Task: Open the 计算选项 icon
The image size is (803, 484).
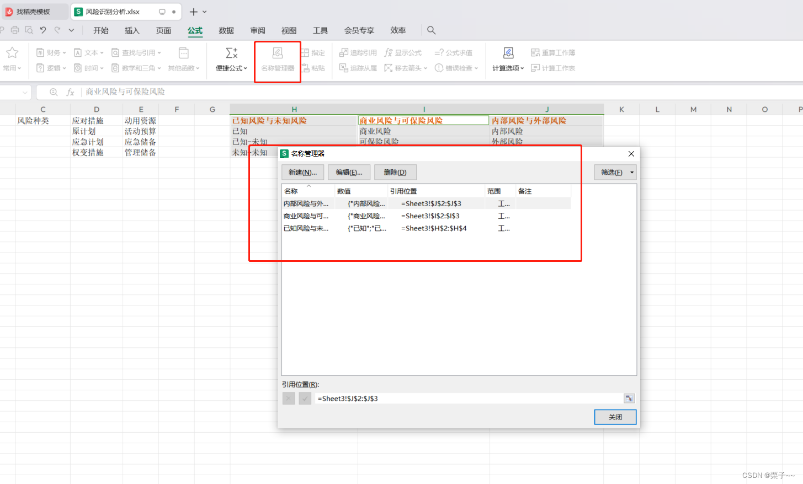Action: pos(508,53)
